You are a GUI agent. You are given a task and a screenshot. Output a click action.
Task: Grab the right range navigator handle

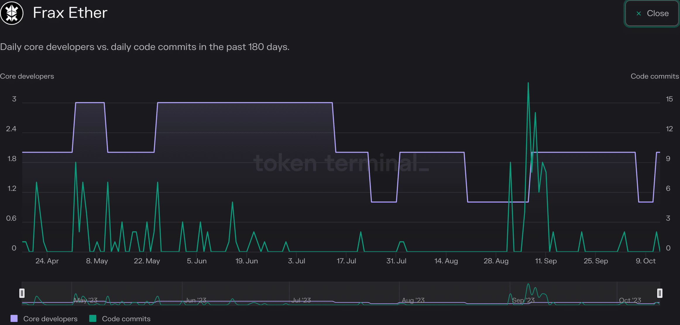pos(660,293)
